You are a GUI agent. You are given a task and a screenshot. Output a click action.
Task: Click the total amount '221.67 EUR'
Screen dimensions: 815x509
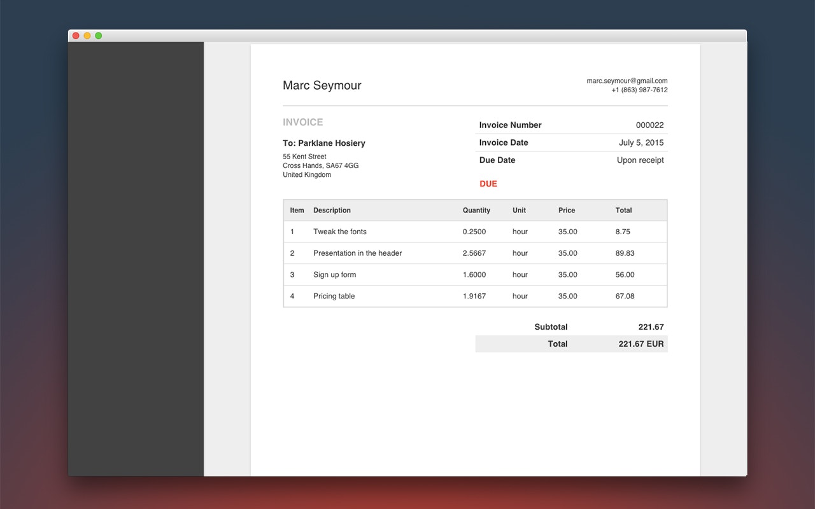641,344
